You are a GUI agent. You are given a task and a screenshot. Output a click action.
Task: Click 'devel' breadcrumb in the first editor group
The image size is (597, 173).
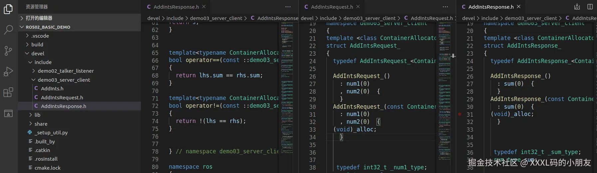pos(154,18)
